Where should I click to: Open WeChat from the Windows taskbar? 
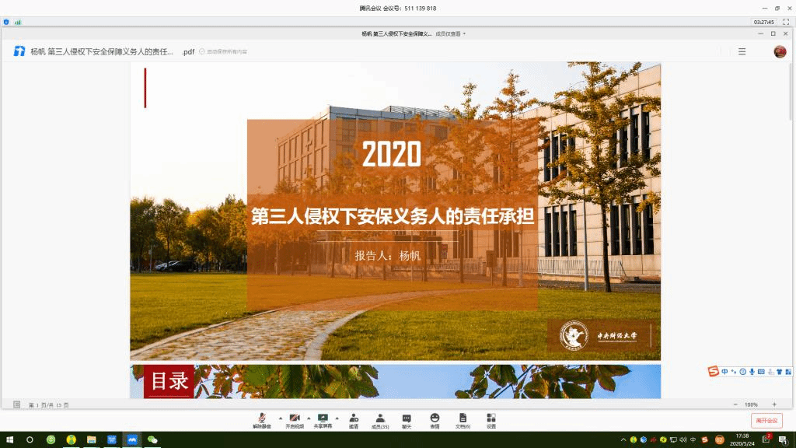[152, 439]
